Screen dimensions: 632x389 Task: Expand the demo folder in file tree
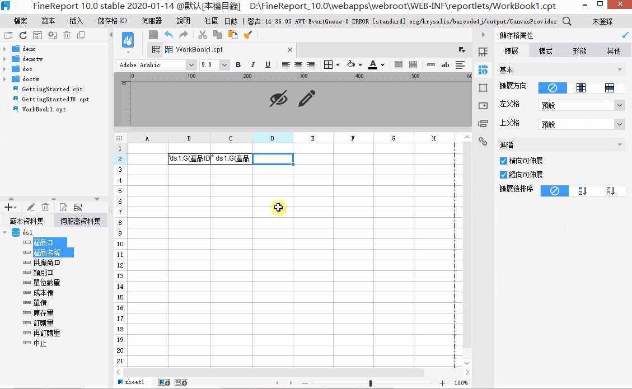pyautogui.click(x=4, y=49)
